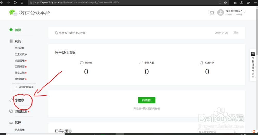Add page to favorites star icon
Screen dimensions: 258x135
point(225,3)
